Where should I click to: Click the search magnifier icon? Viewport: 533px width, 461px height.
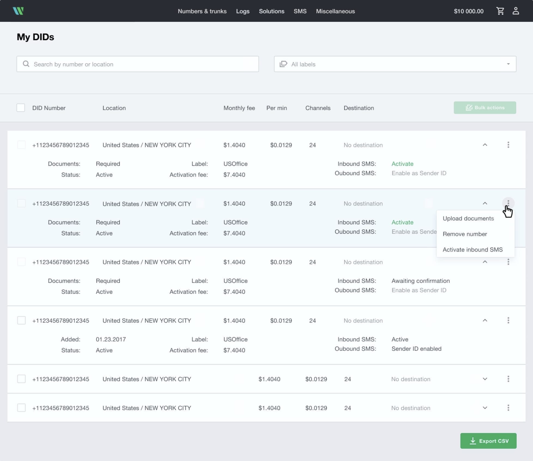[26, 64]
